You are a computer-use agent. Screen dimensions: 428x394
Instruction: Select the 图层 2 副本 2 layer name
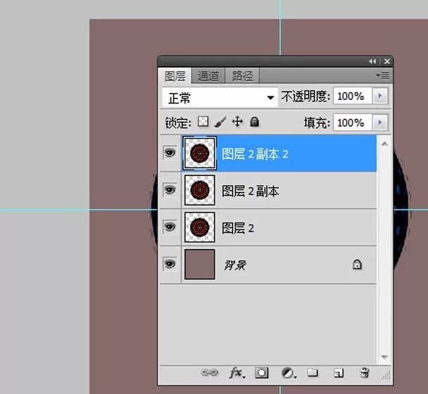coord(255,154)
